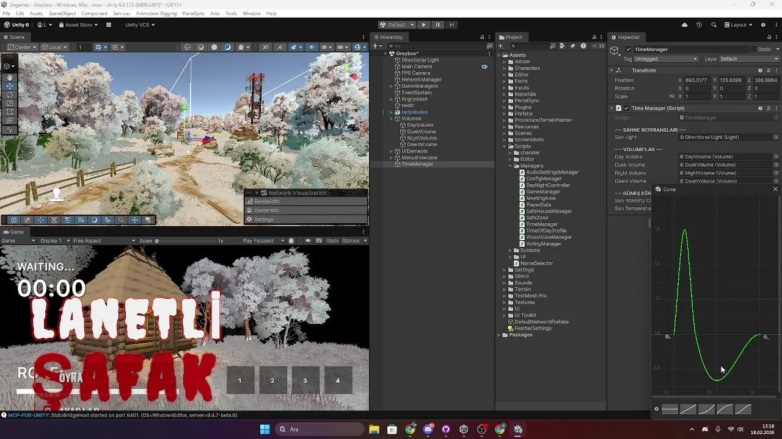Viewport: 782px width, 439px height.
Task: Open object picker for Sun Light field
Action: tap(777, 137)
